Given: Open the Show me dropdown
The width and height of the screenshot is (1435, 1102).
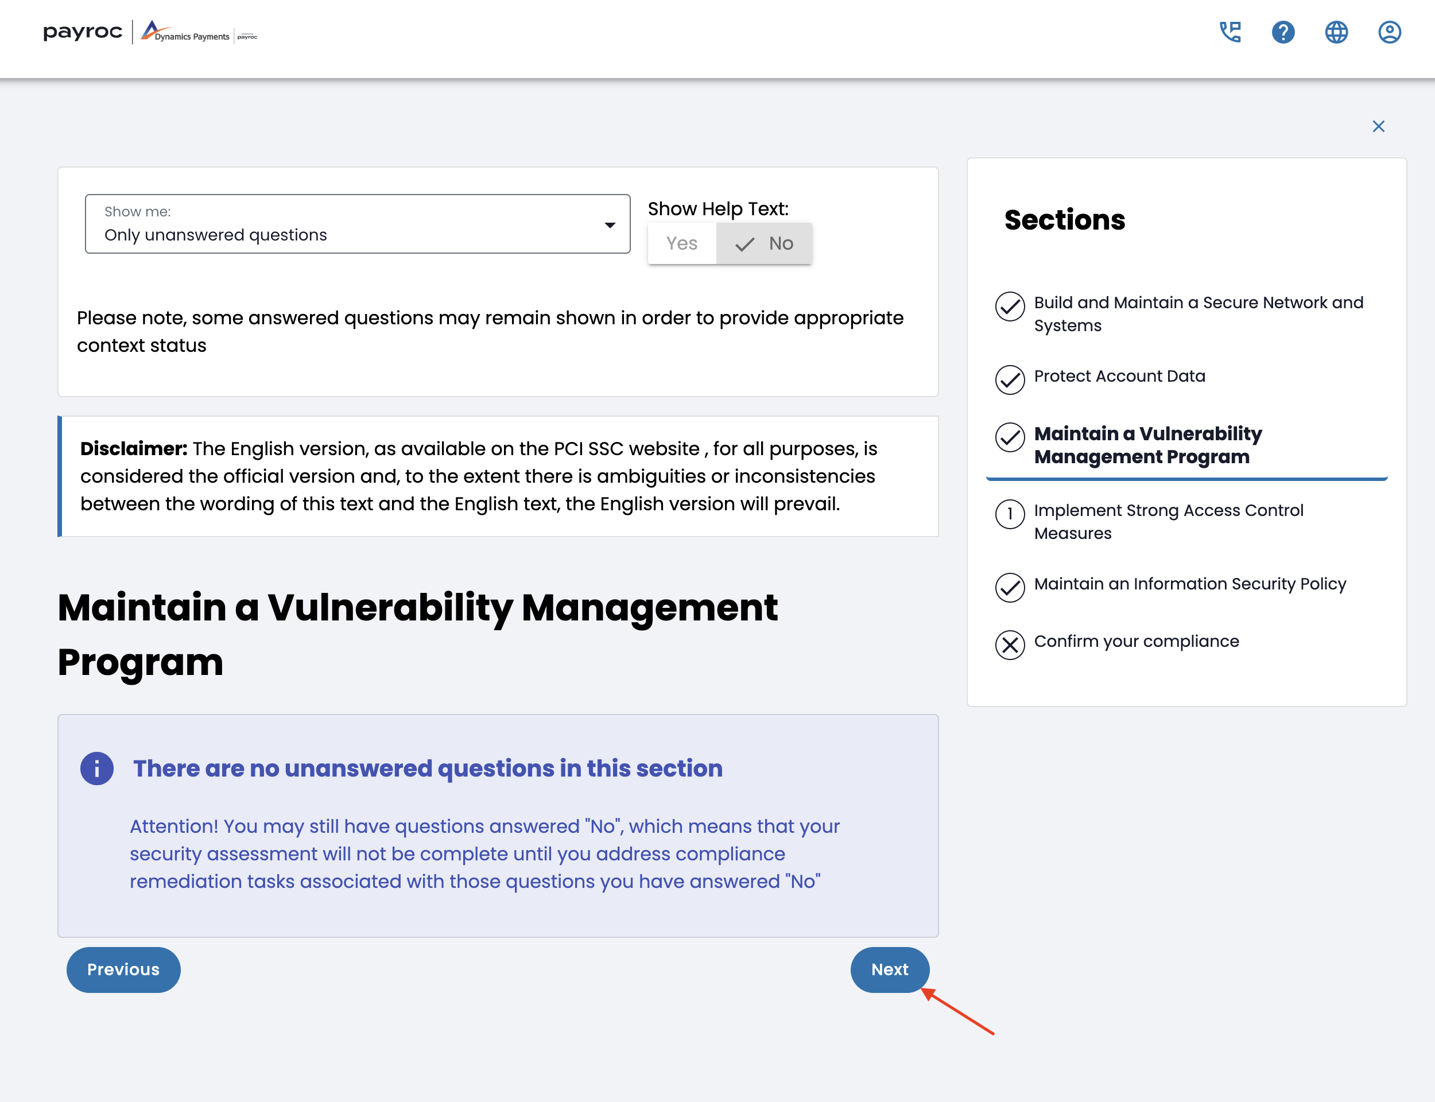Looking at the screenshot, I should [358, 224].
